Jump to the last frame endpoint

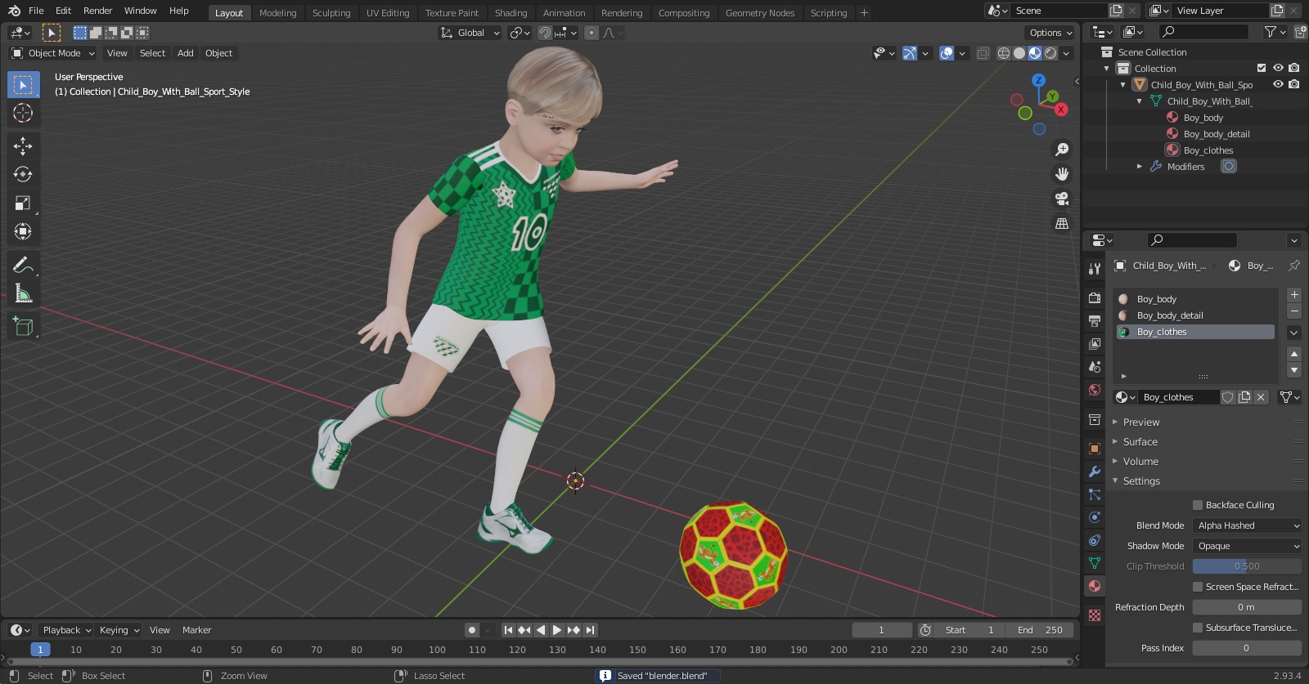click(590, 630)
